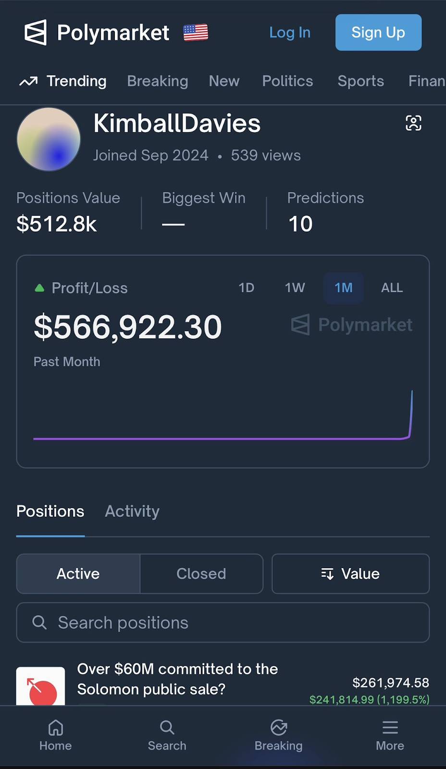Switch chart to 1W timeframe
The width and height of the screenshot is (446, 769).
click(295, 288)
